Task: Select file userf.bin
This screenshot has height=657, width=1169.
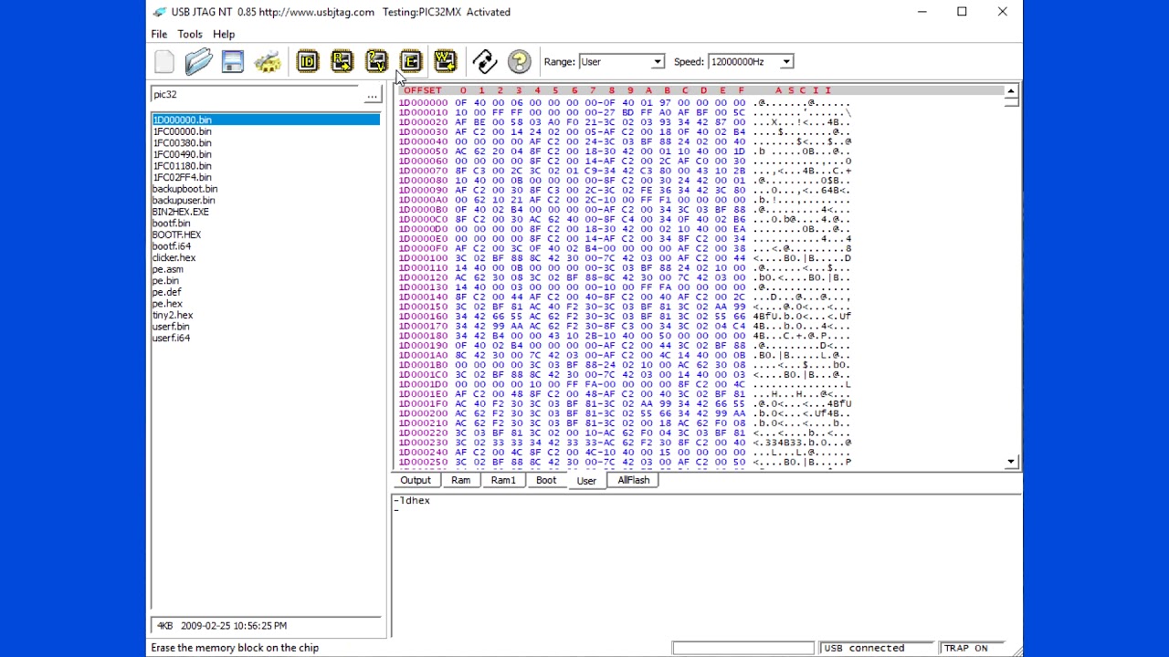Action: [171, 327]
